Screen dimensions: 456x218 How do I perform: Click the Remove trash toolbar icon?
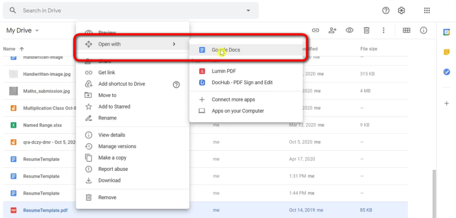366,30
